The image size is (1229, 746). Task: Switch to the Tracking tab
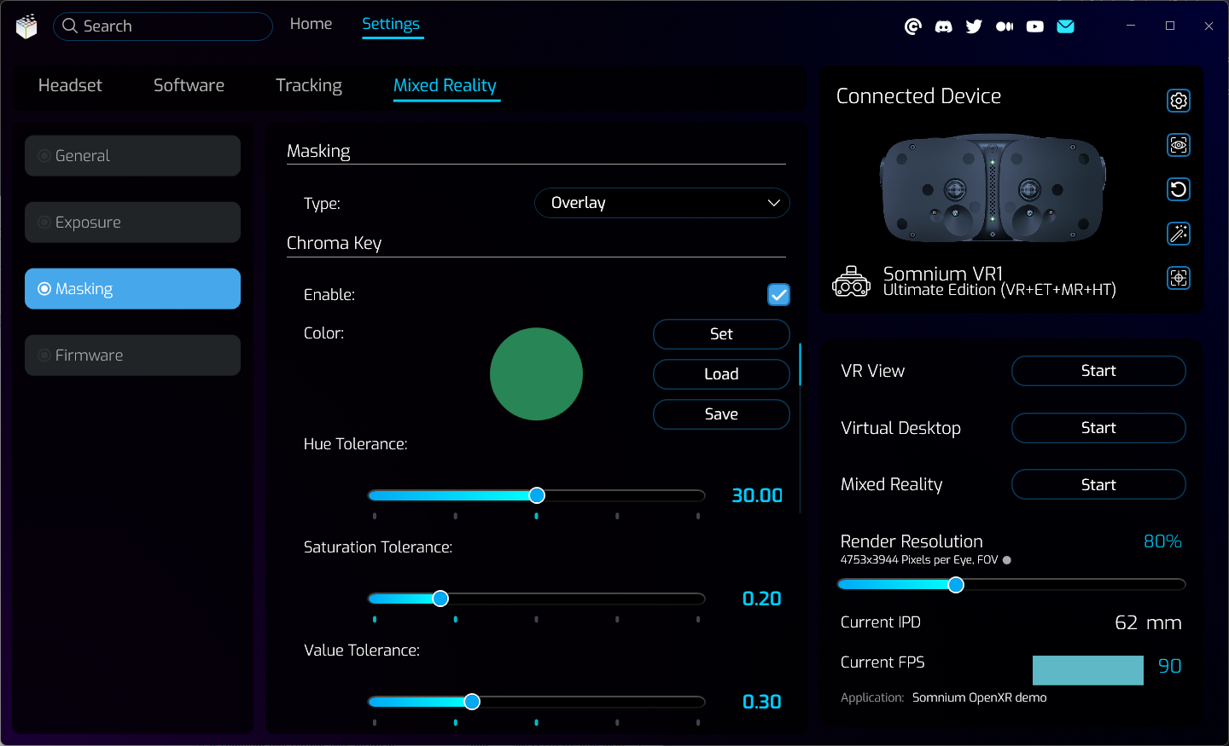tap(308, 85)
